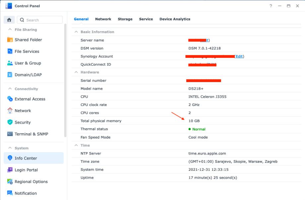Viewport: 305px width, 200px height.
Task: Click Edit link next to Server name
Action: [x=205, y=40]
